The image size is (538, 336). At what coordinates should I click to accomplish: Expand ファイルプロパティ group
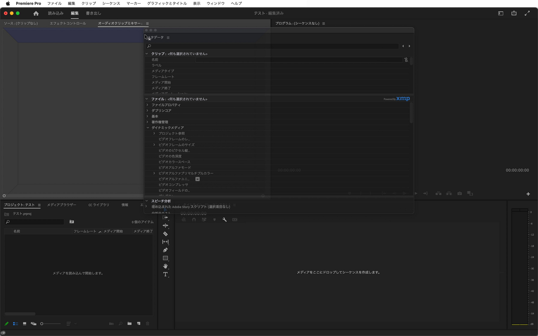(148, 105)
